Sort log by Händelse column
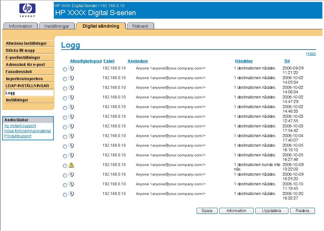The width and height of the screenshot is (324, 231). tap(244, 61)
